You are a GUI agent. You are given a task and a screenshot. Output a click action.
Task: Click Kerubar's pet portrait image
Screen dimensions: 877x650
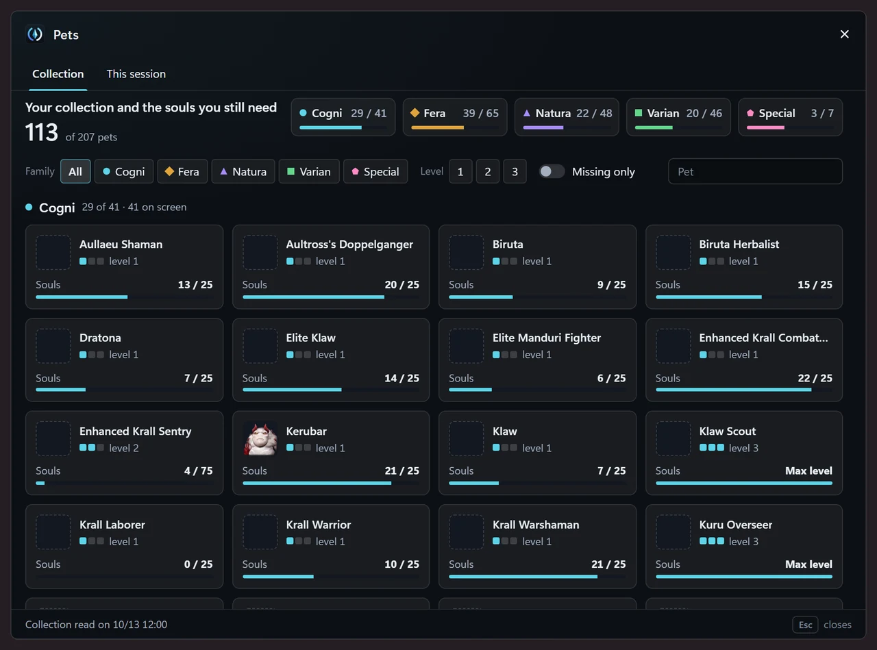pyautogui.click(x=260, y=439)
